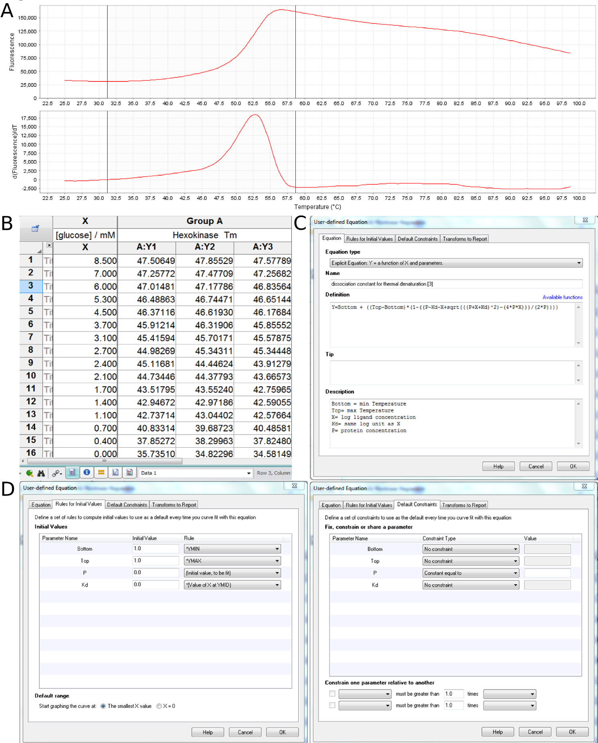The image size is (598, 743).
Task: Open the Kd rule dropdown '*(Value of X at YMID)'
Action: 232,585
